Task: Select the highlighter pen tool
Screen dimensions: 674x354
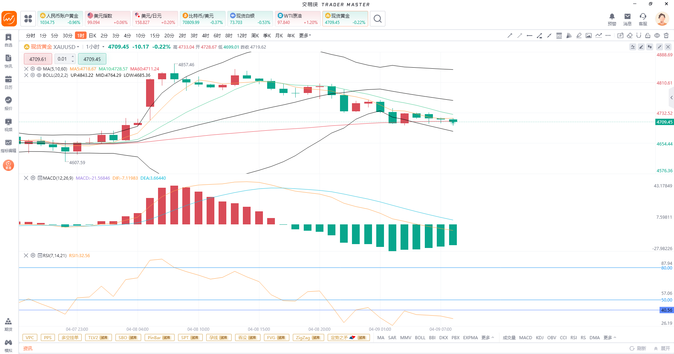Action: [x=579, y=36]
